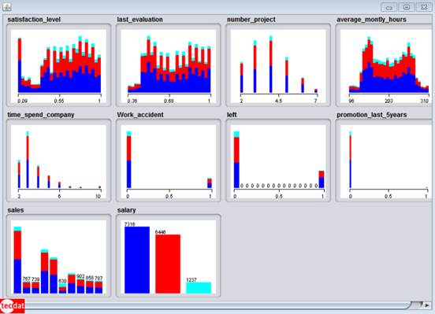435x314 pixels.
Task: Click the cyan salary bar labeled 1237
Action: click(x=199, y=288)
